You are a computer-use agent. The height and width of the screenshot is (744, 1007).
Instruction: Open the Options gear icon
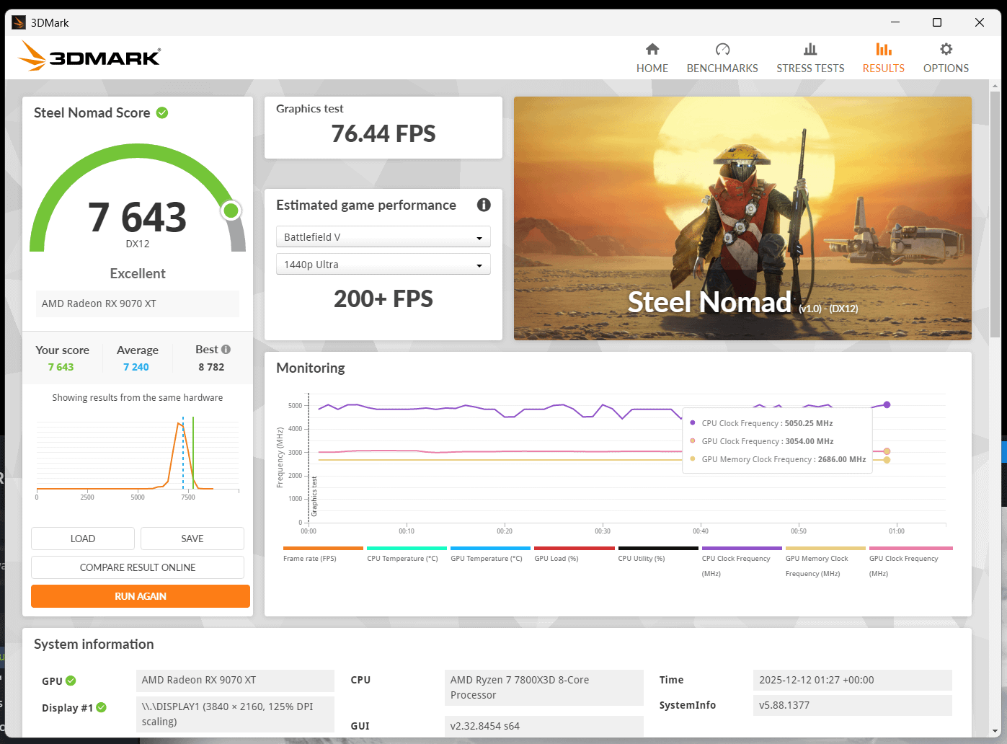click(x=946, y=49)
